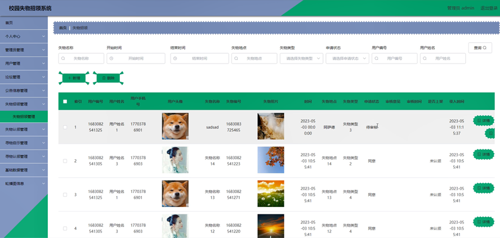Click 录入时间 column header
The height and width of the screenshot is (238, 500).
pyautogui.click(x=457, y=101)
